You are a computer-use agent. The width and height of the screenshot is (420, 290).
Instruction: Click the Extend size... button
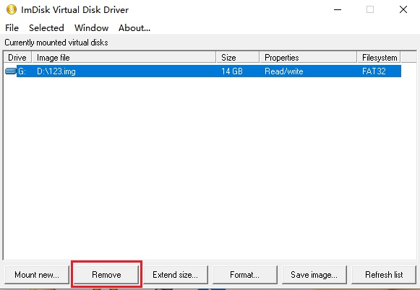pos(176,275)
